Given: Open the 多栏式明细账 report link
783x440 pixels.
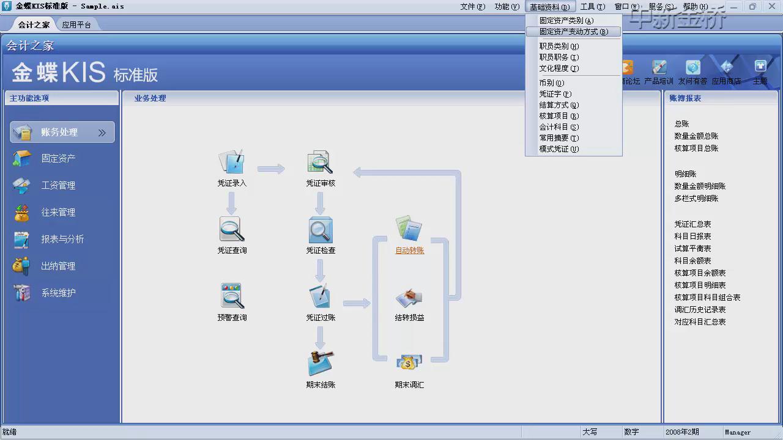Looking at the screenshot, I should pyautogui.click(x=696, y=199).
